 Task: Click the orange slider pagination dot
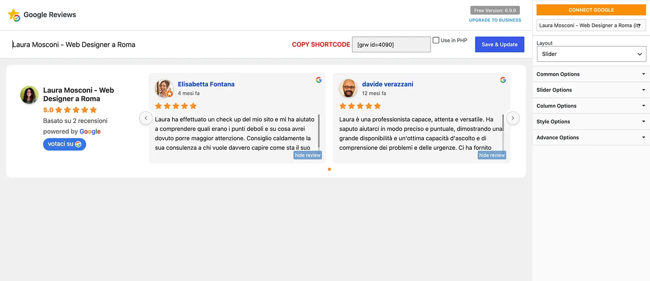click(x=329, y=169)
